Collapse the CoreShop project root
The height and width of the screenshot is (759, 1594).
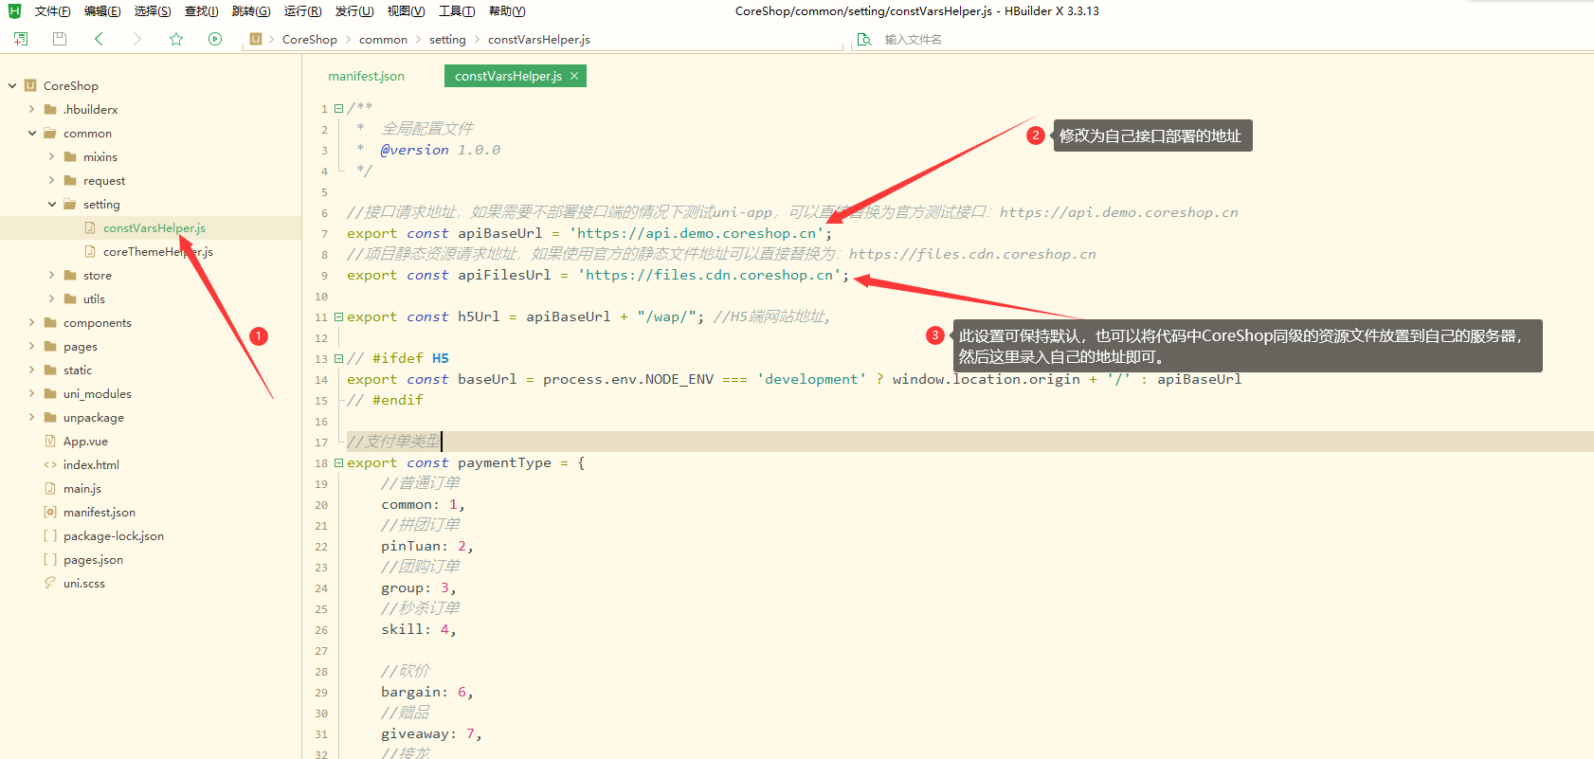tap(12, 85)
